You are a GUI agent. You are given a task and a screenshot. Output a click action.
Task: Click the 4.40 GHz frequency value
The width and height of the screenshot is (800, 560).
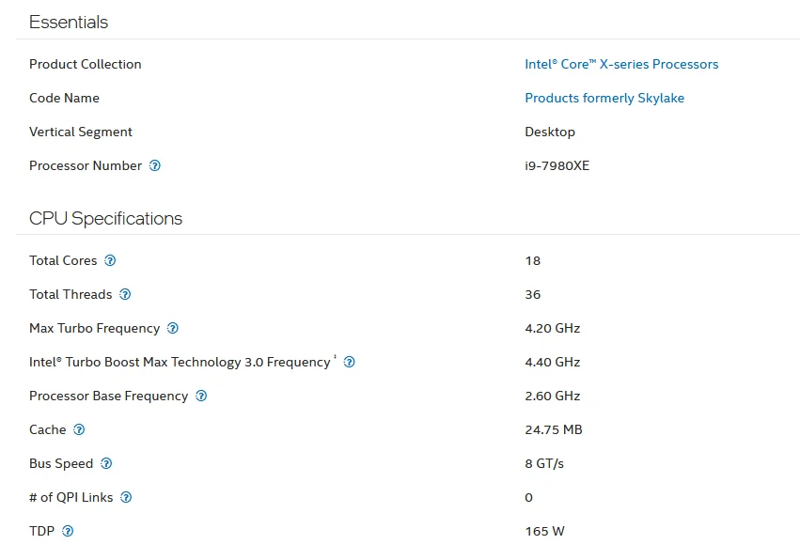pos(552,363)
